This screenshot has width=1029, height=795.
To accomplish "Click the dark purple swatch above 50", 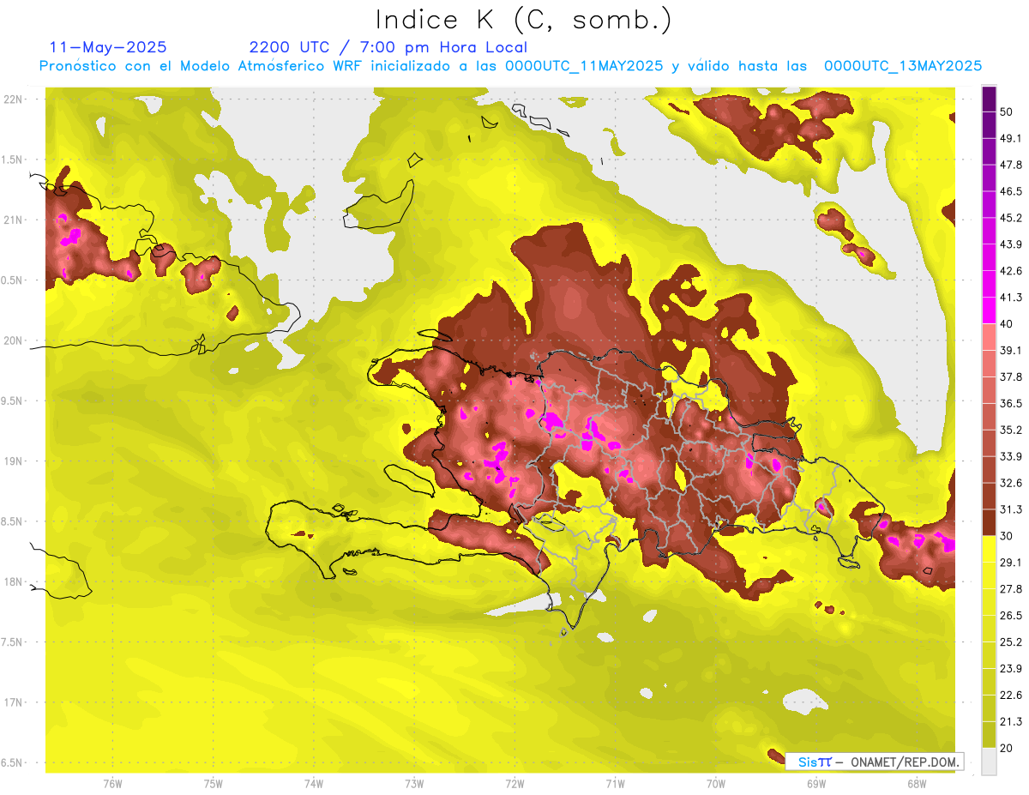I will click(x=989, y=99).
